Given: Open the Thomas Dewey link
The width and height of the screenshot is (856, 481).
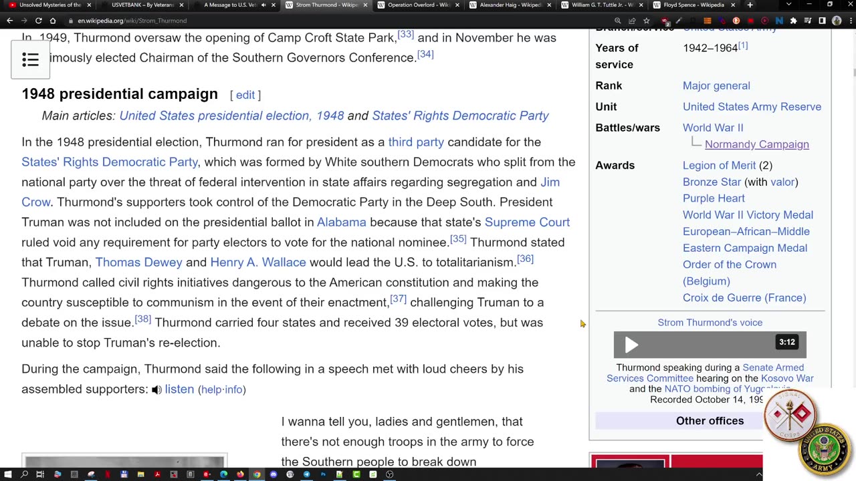Looking at the screenshot, I should pyautogui.click(x=138, y=262).
